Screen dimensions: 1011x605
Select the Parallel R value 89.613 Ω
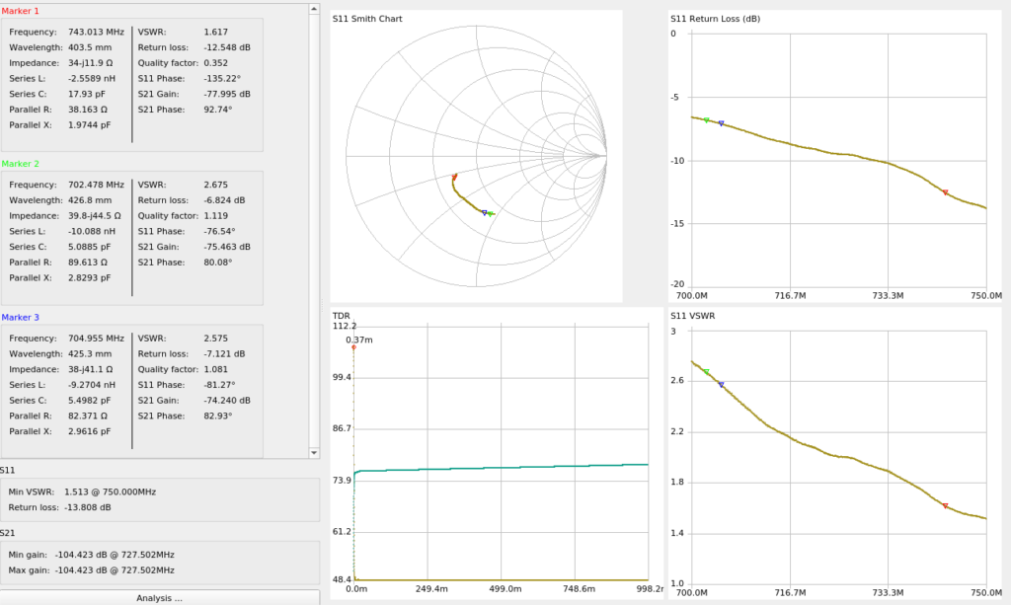pos(88,263)
